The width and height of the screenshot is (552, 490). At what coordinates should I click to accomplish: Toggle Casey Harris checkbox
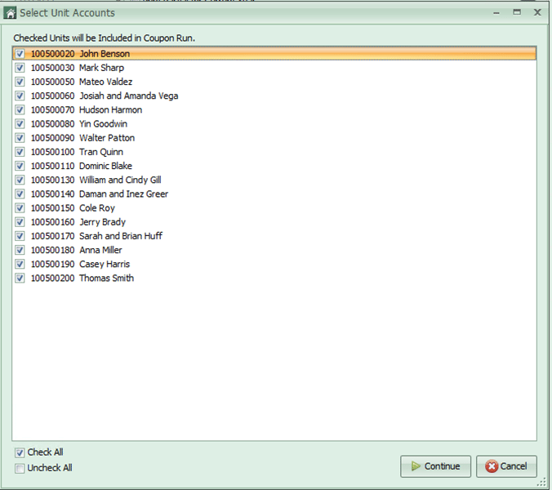pyautogui.click(x=20, y=264)
